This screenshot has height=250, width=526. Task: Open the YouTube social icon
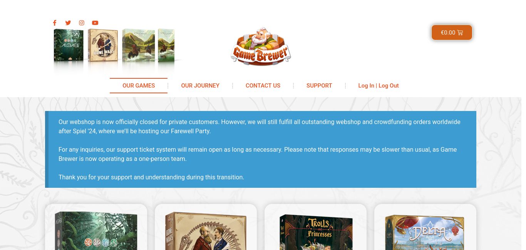tap(95, 23)
